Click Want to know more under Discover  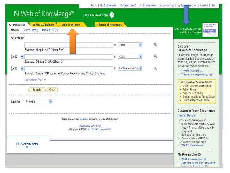192,71
